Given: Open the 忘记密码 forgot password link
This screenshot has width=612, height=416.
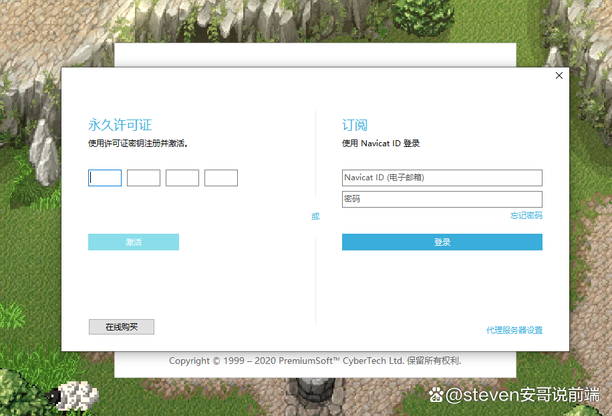Looking at the screenshot, I should click(526, 216).
